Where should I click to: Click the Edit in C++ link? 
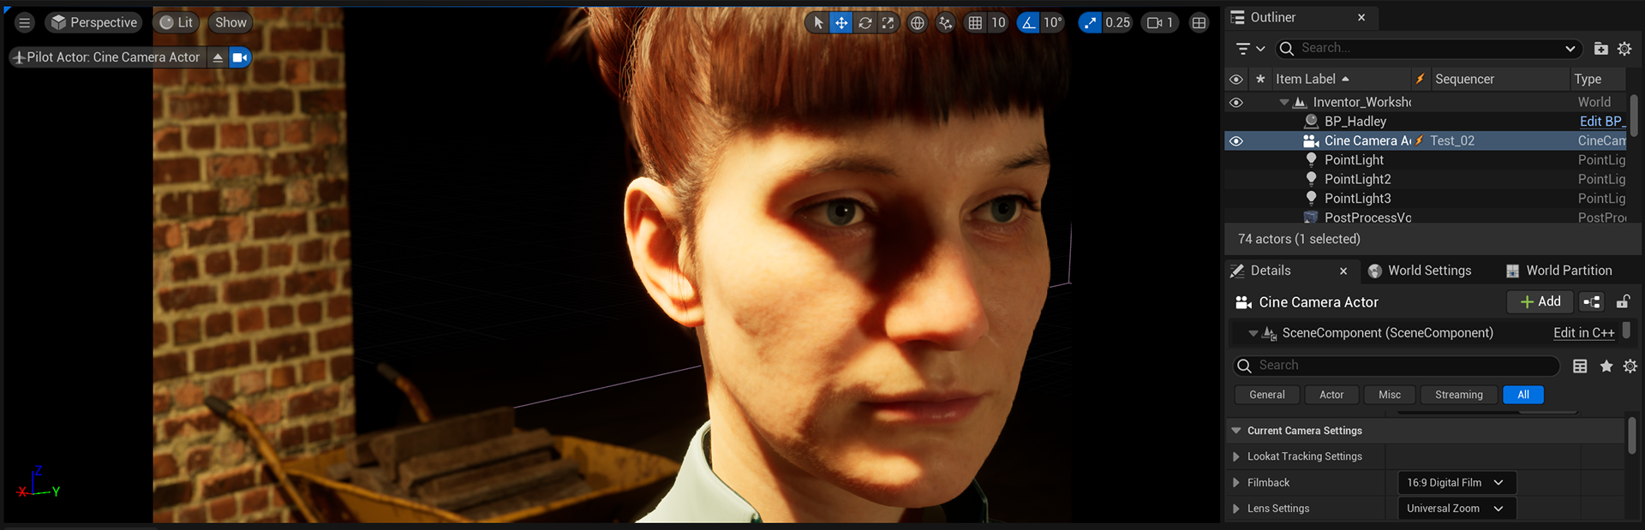(x=1583, y=333)
